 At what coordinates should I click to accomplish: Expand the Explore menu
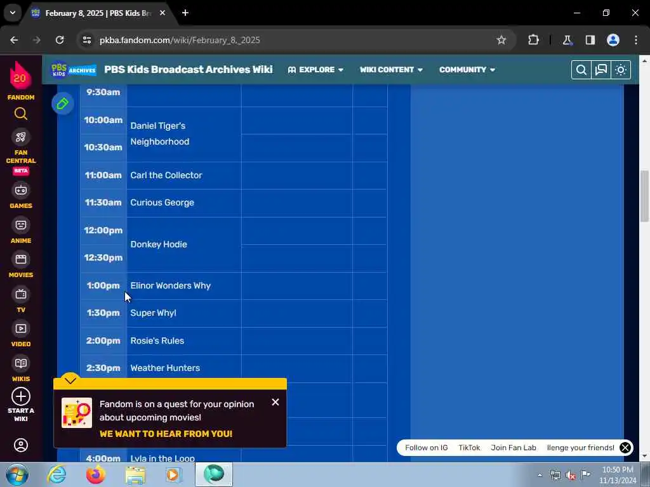pyautogui.click(x=316, y=70)
